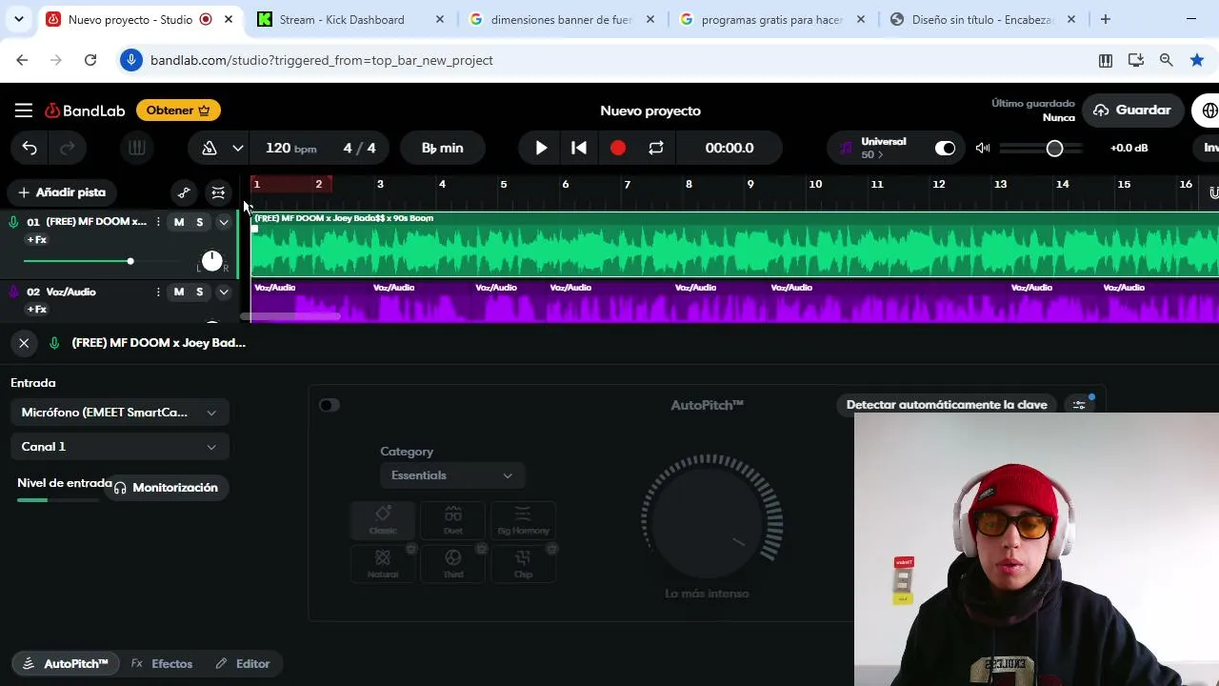
Task: Switch to the Efectos tab
Action: (x=162, y=664)
